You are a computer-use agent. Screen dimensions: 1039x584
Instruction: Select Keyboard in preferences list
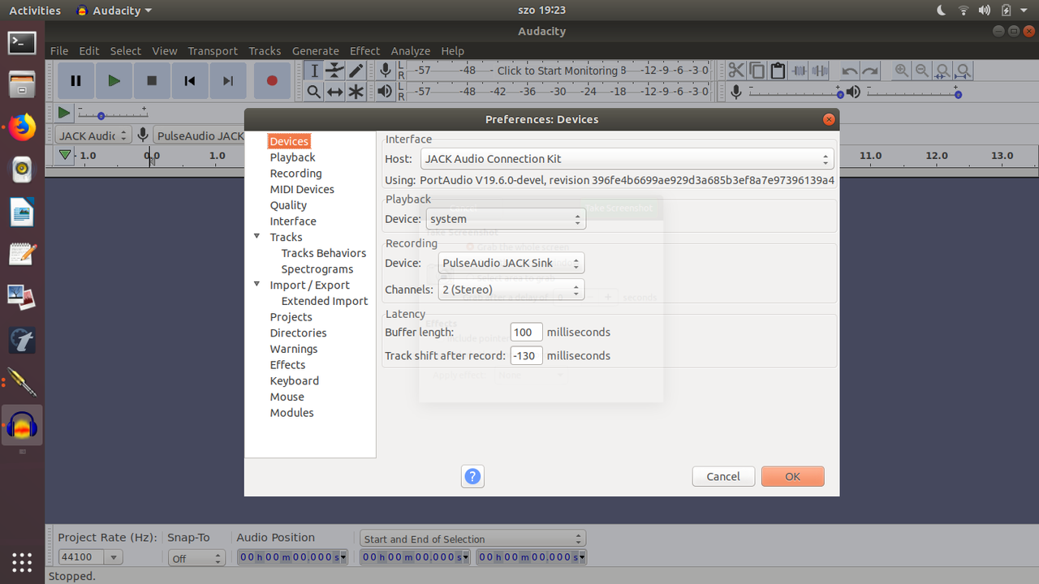(295, 380)
